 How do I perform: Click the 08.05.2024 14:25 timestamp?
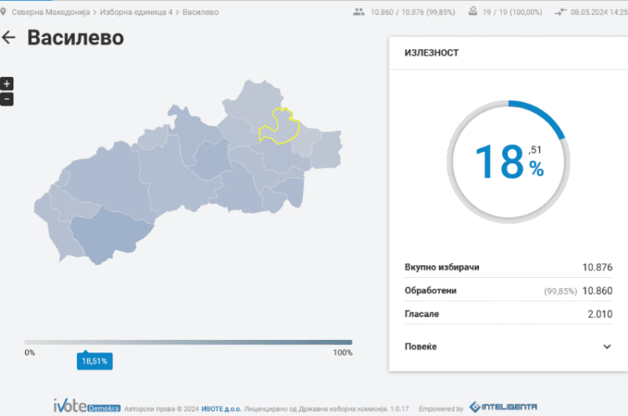[600, 13]
